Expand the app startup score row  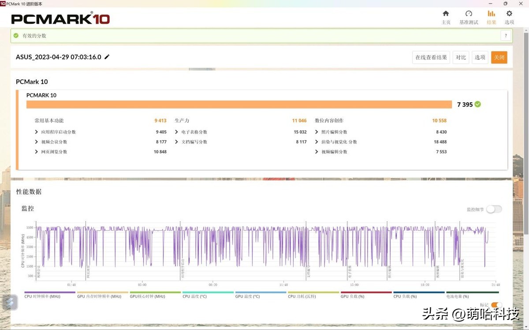36,132
